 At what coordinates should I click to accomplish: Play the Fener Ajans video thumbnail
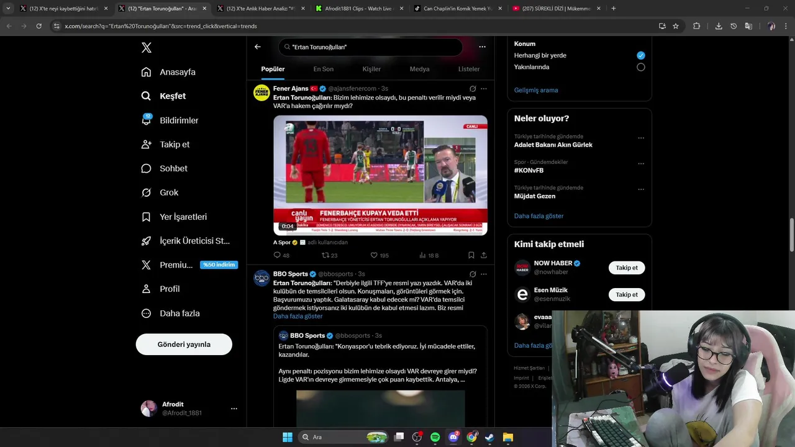click(380, 175)
